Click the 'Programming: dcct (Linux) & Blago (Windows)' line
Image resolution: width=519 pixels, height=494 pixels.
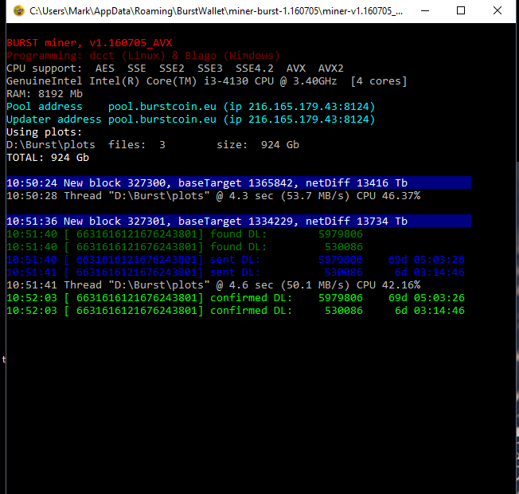pos(143,55)
